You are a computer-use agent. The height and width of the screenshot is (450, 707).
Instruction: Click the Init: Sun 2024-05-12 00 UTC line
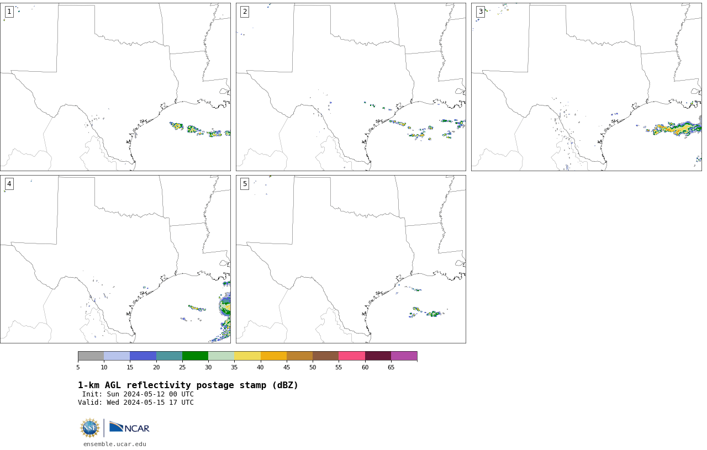pos(138,394)
